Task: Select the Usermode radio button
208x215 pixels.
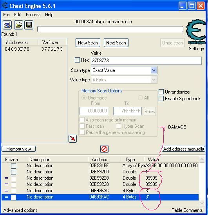Action: (x=84, y=98)
